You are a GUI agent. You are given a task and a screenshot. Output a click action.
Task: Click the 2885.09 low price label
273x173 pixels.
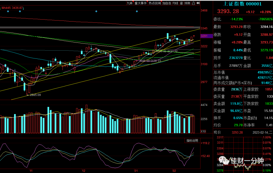(x=35, y=95)
